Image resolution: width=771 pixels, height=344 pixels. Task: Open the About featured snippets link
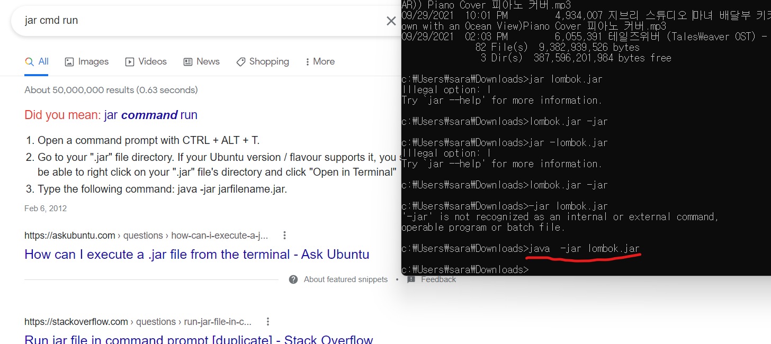coord(346,279)
